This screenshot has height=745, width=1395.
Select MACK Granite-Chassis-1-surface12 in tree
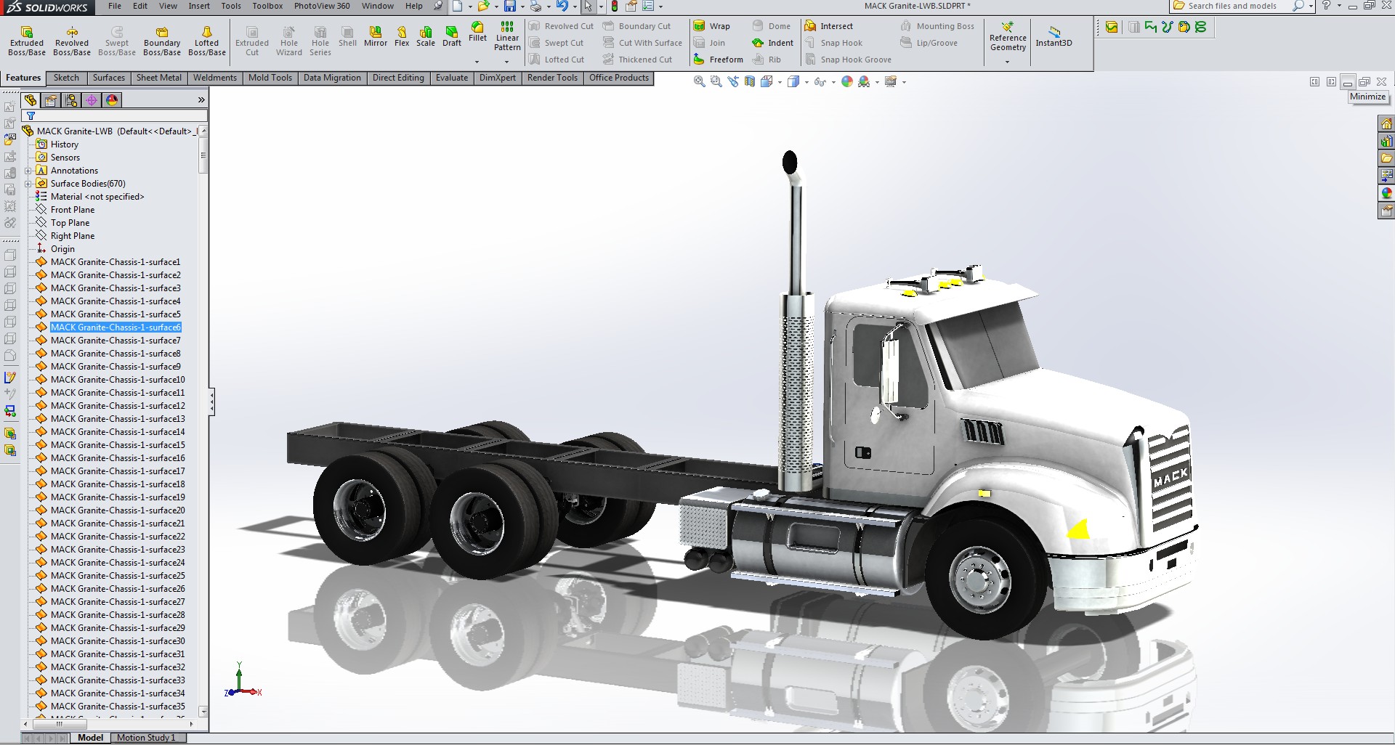118,406
